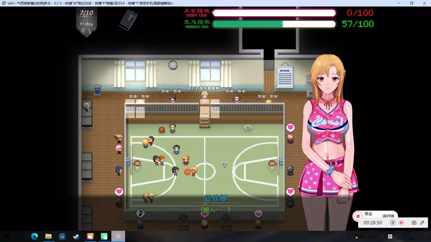This screenshot has height=242, width=431.
Task: Click the 停止 stop button
Action: 359,215
